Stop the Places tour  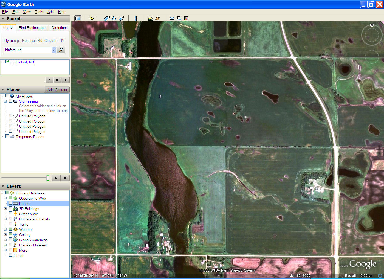[x=65, y=178]
